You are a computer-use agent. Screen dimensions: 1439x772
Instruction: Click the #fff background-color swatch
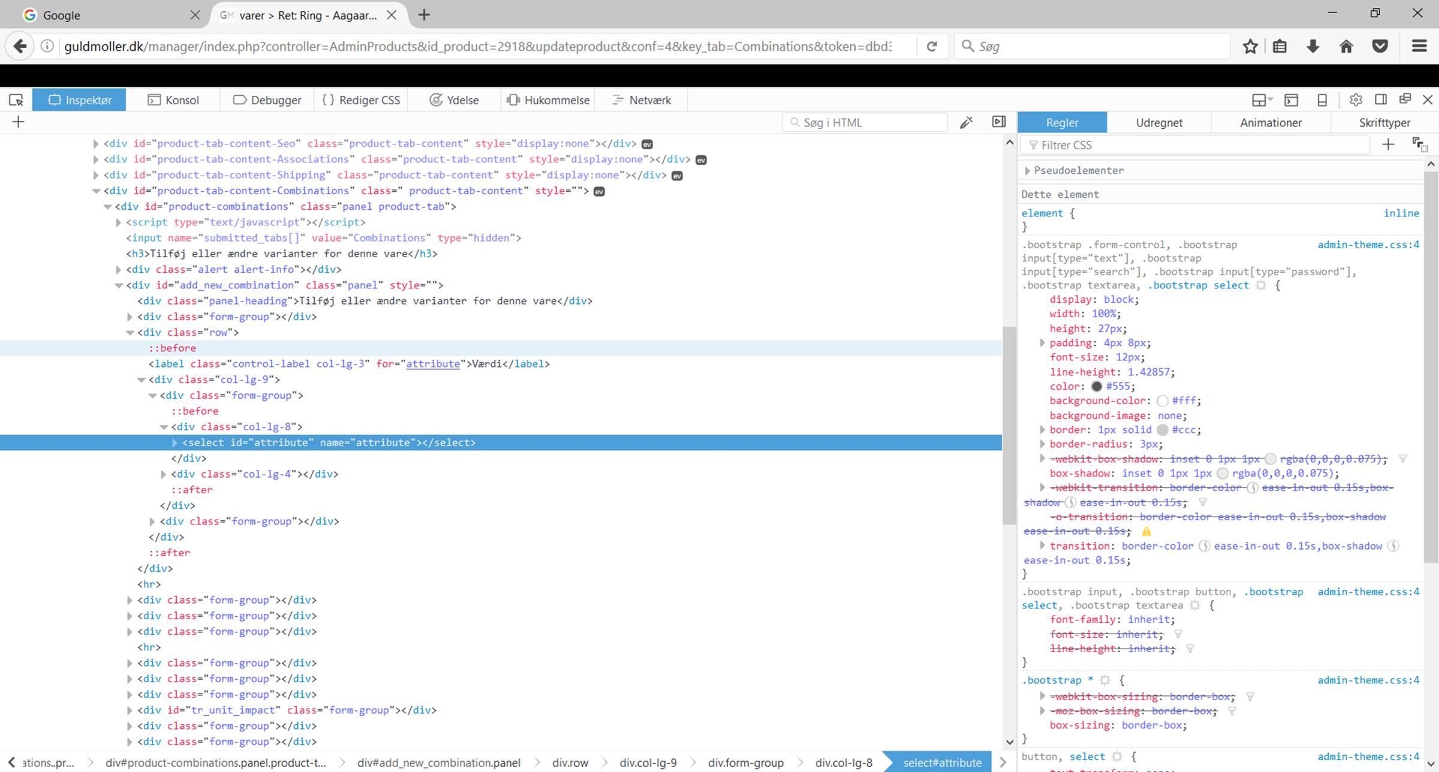coord(1163,401)
